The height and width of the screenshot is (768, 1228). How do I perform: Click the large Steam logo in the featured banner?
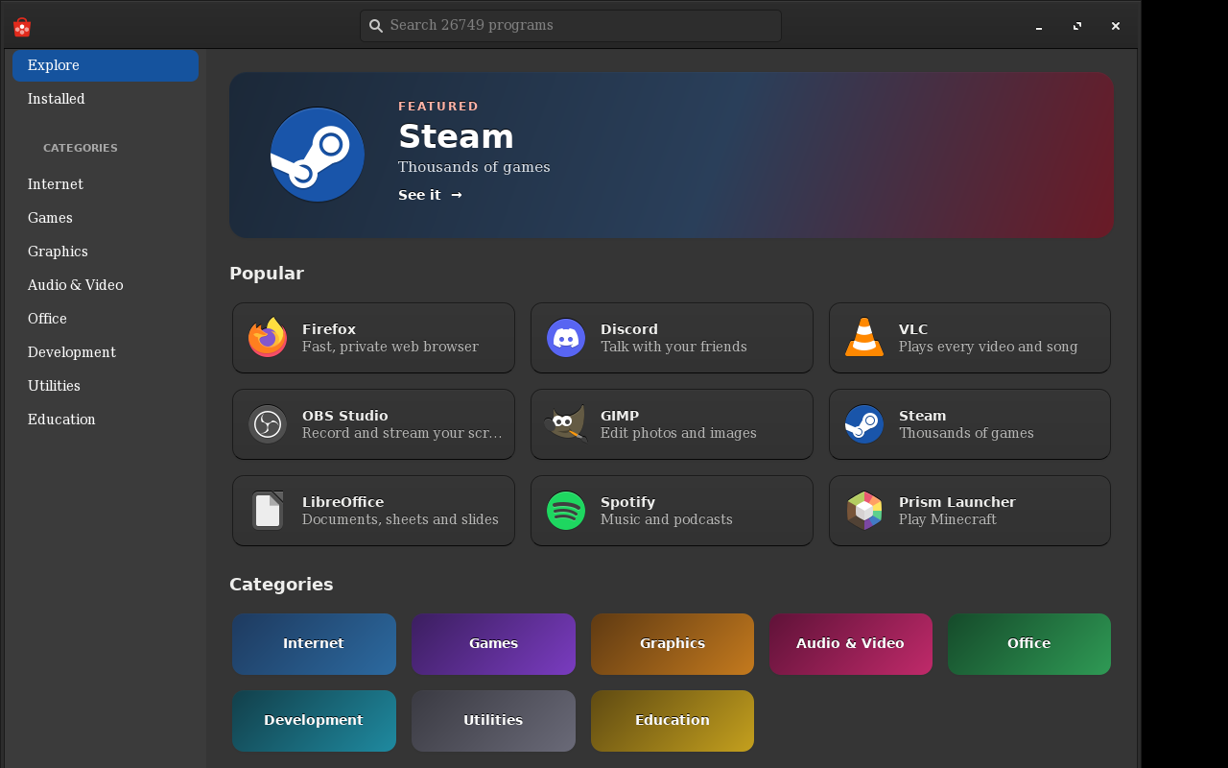click(318, 155)
